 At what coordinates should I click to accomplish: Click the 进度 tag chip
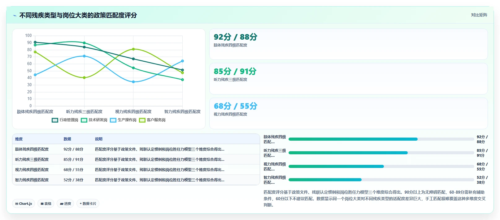65,204
